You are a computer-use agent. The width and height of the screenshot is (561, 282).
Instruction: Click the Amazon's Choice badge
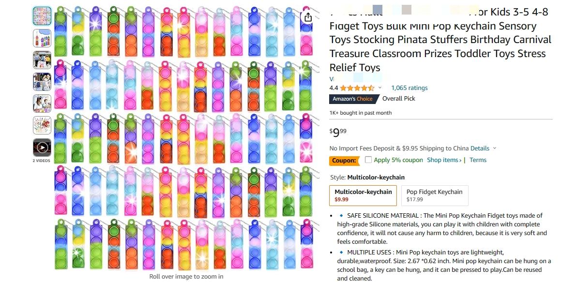[x=353, y=99]
